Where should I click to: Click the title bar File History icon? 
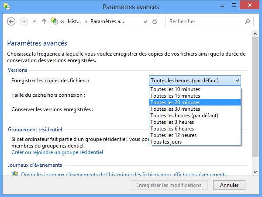(7, 7)
